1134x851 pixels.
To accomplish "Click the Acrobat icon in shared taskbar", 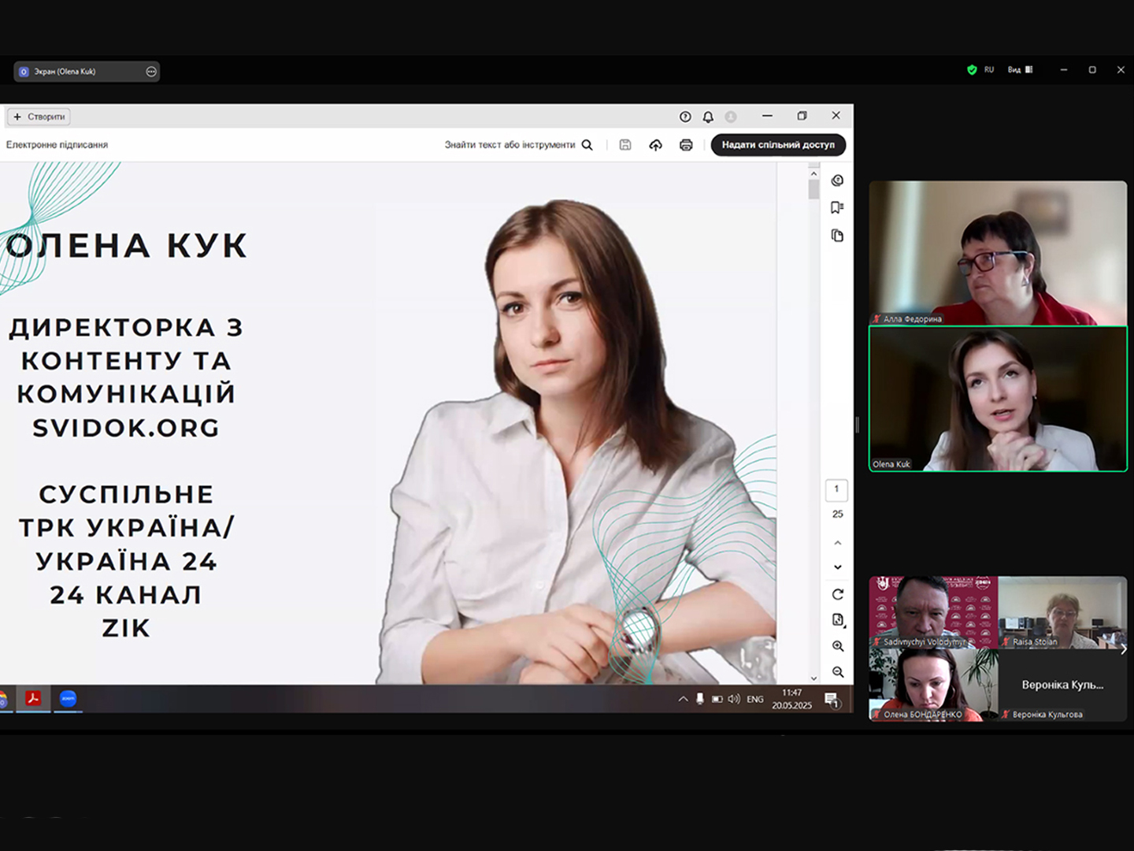I will click(33, 699).
